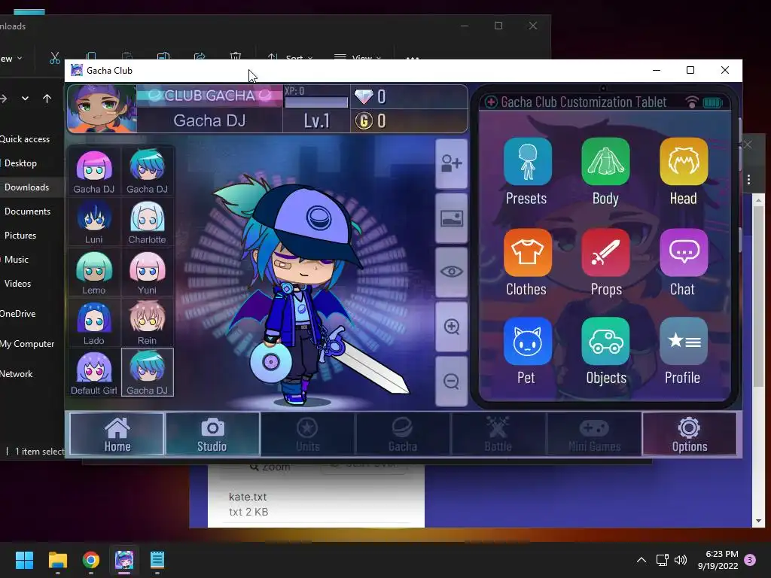Open the Gacha tab
Viewport: 771px width, 578px height.
point(402,434)
